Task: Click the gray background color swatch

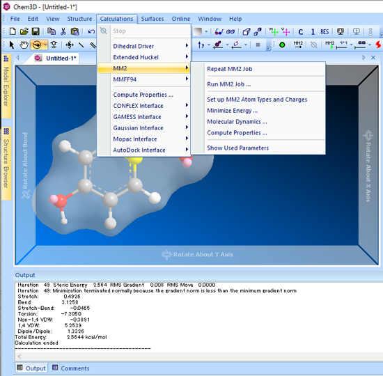Action: [197, 31]
